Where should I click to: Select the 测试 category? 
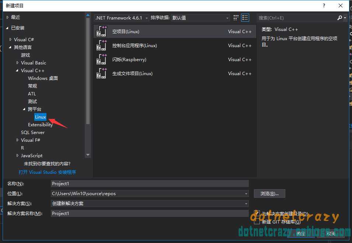point(32,102)
